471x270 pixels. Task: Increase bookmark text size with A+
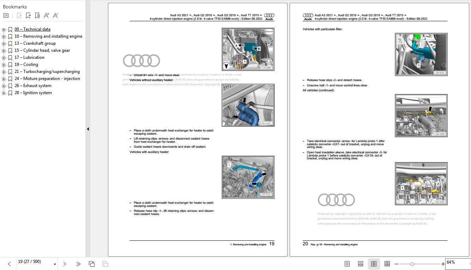[x=46, y=16]
